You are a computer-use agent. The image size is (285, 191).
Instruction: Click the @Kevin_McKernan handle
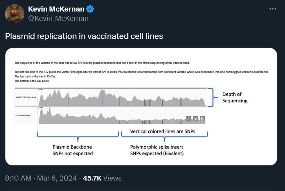tap(58, 18)
